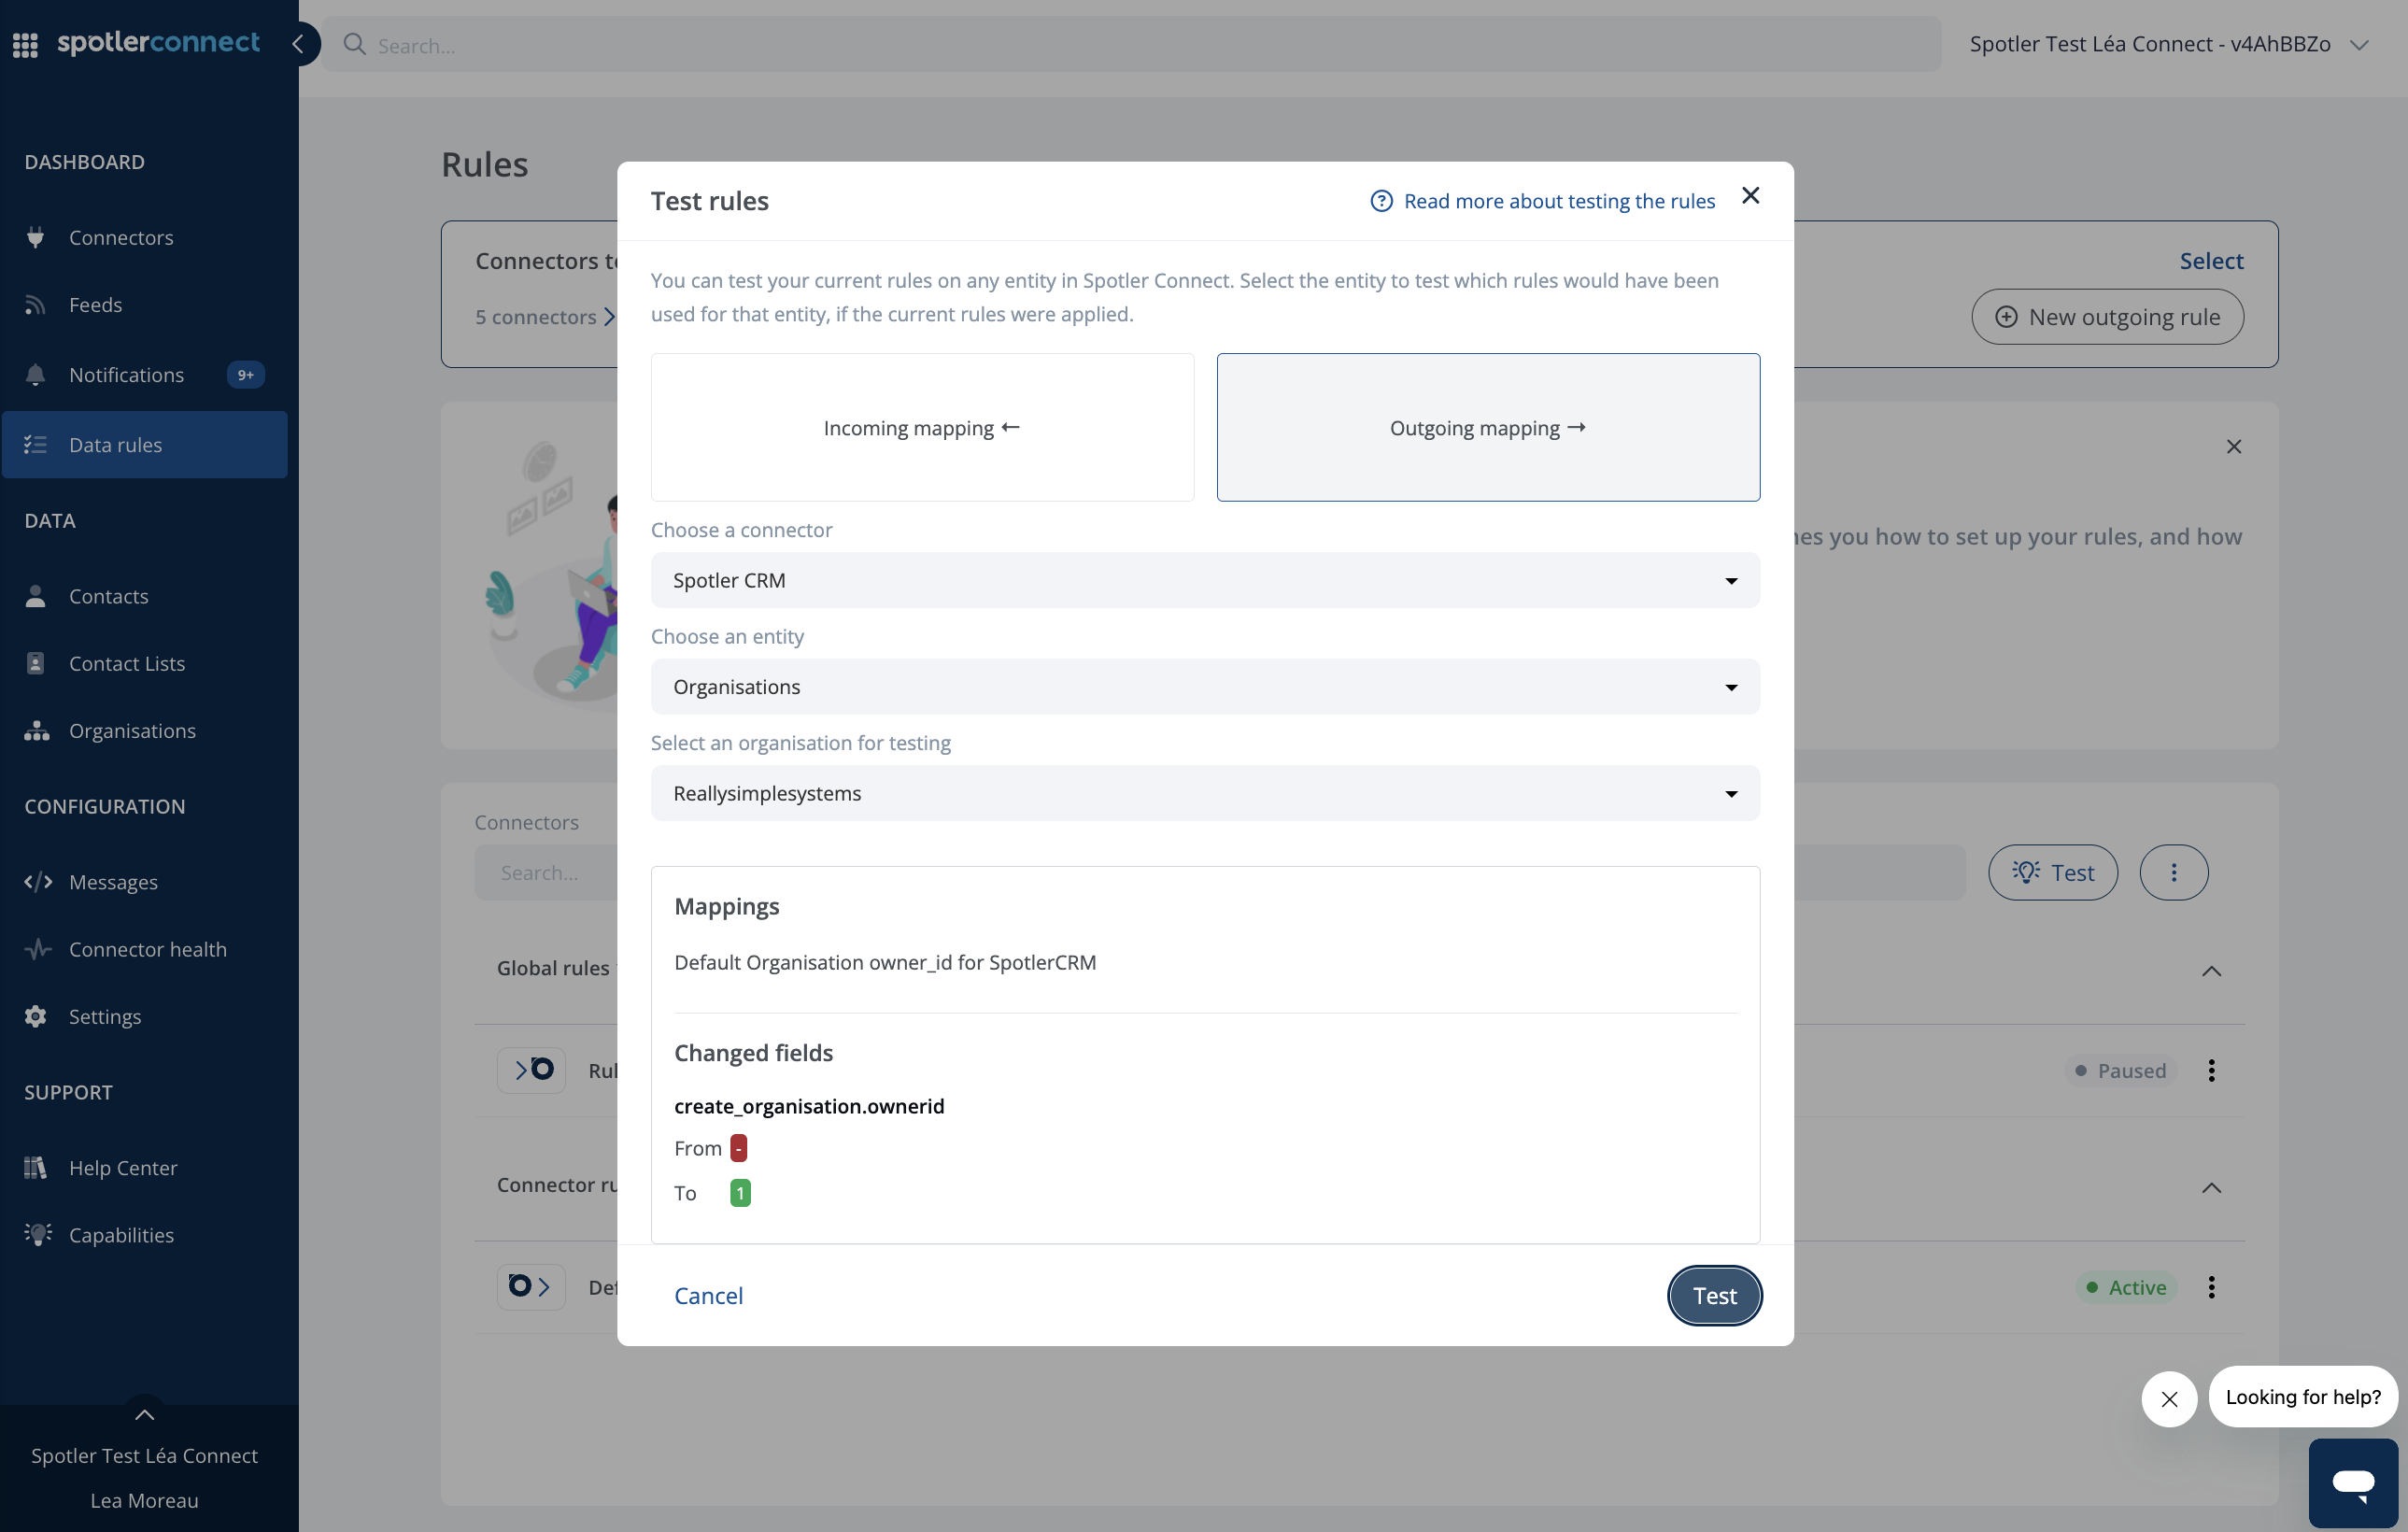2408x1532 pixels.
Task: Click the 9+ notifications badge
Action: (246, 374)
